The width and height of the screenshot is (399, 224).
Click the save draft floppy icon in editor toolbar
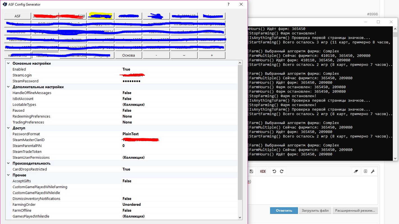pyautogui.click(x=251, y=171)
